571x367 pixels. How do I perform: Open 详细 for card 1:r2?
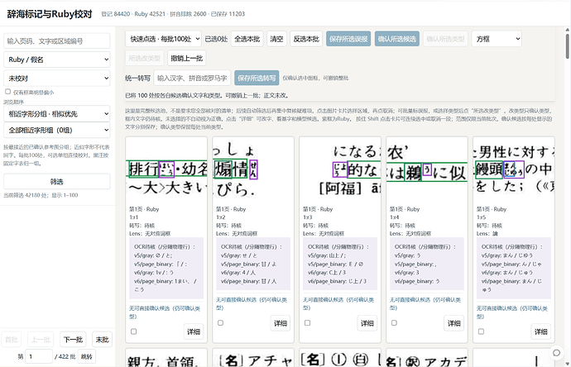281,322
